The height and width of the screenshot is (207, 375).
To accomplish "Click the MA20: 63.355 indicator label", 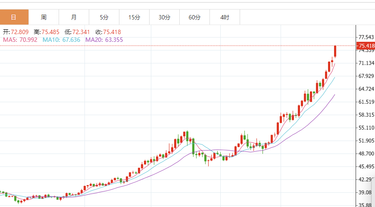I will pos(104,40).
